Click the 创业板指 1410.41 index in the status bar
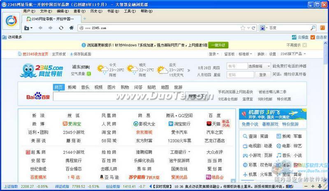The height and width of the screenshot is (191, 329). click(126, 186)
